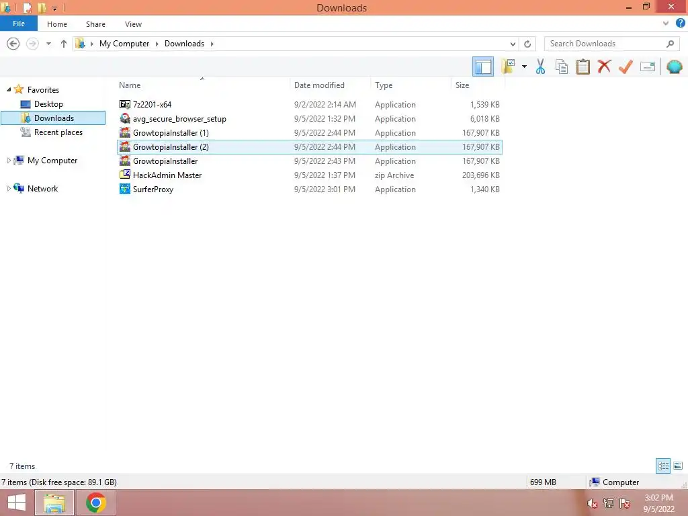Sort by the Name column header
688x516 pixels.
click(203, 85)
